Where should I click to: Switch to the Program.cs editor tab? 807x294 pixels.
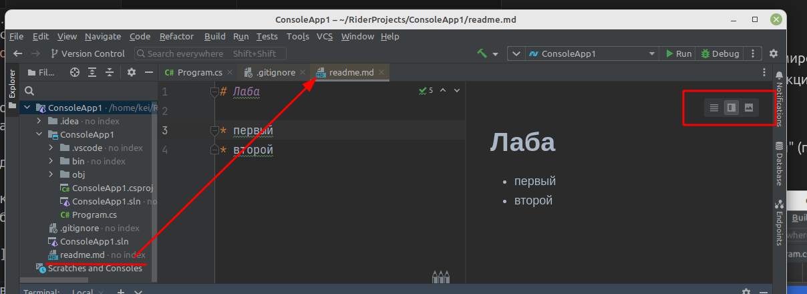pos(194,72)
